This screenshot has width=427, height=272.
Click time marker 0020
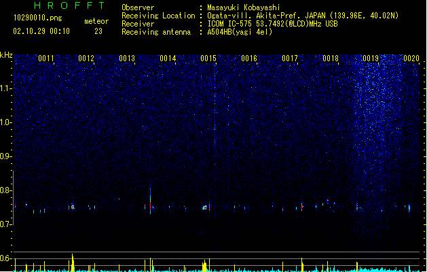click(411, 58)
